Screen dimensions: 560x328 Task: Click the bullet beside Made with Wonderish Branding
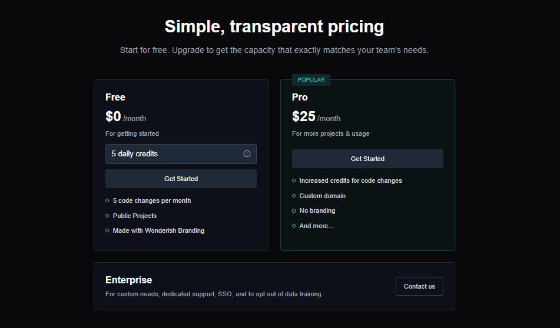click(107, 230)
